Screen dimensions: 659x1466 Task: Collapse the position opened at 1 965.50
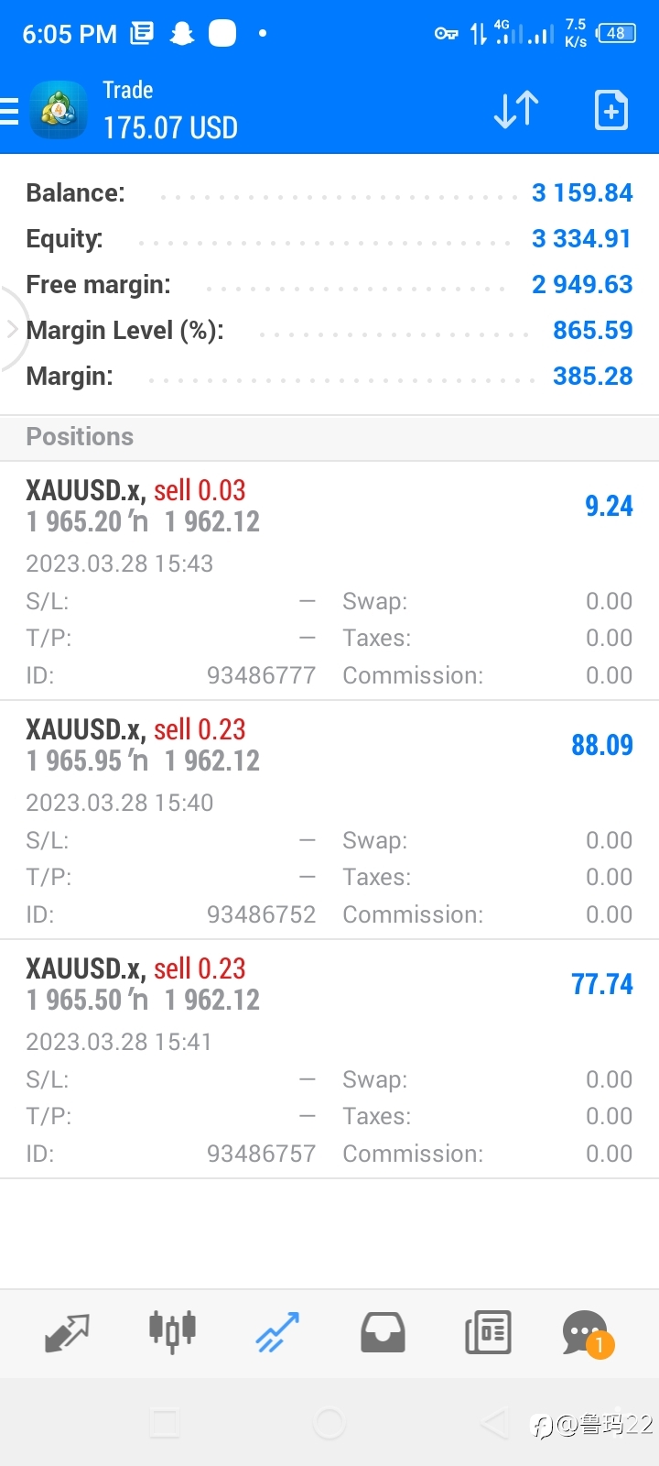click(329, 1059)
